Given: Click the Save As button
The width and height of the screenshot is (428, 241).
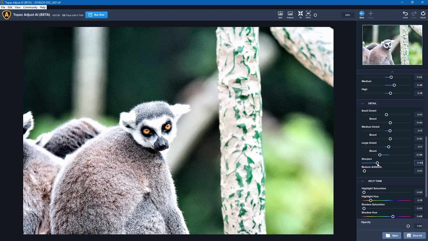Looking at the screenshot, I should pyautogui.click(x=414, y=235).
